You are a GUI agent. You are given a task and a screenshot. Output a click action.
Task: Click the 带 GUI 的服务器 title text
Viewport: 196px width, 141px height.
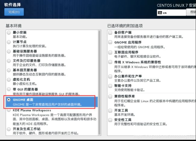tap(25, 89)
